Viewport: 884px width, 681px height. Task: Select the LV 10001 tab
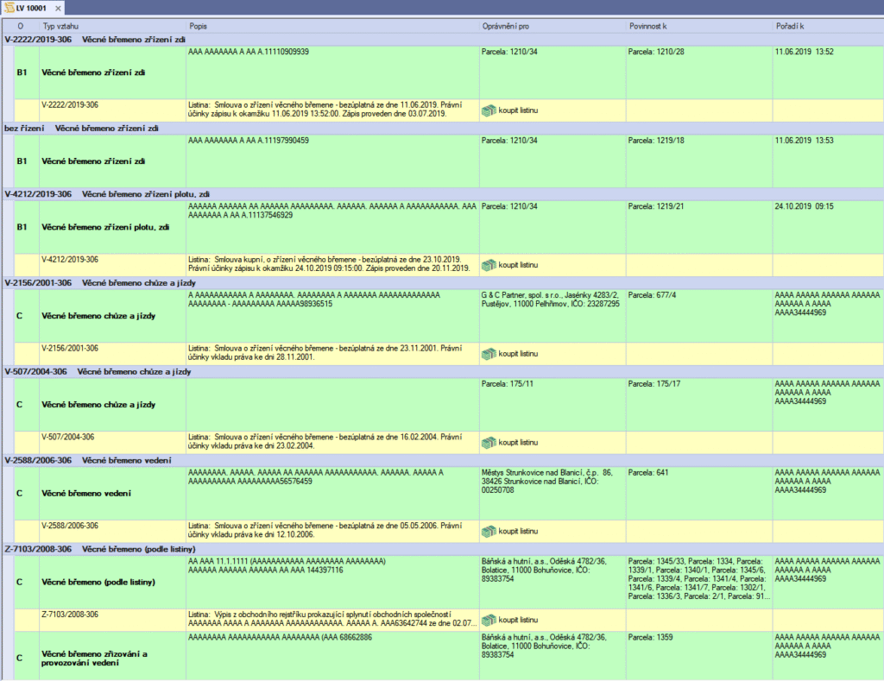click(33, 8)
